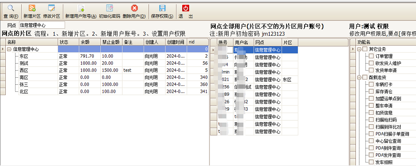The height and width of the screenshot is (166, 416).
Task: Click the nid value 360
Action: tap(198, 84)
